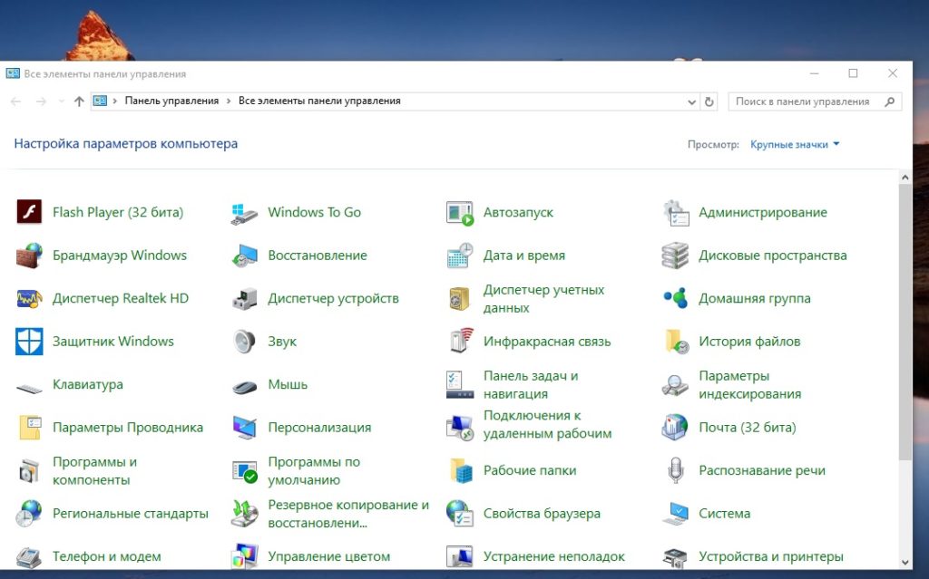Open Дата и время calendar icon
Viewport: 929px width, 579px height.
click(460, 256)
